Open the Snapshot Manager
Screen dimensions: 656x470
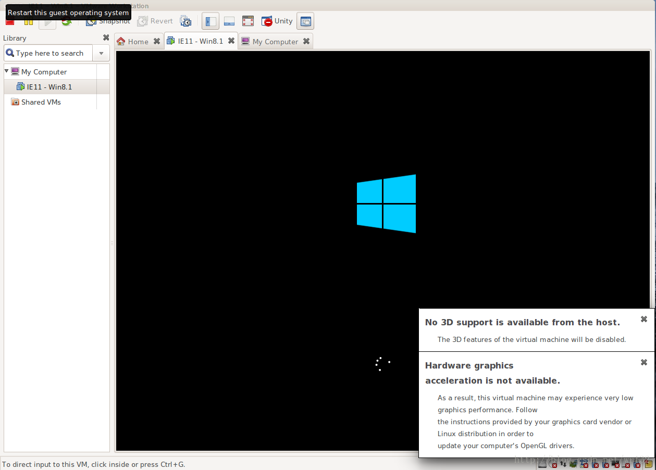[185, 21]
